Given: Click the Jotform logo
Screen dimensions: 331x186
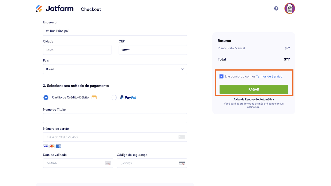Looking at the screenshot, I should point(55,9).
